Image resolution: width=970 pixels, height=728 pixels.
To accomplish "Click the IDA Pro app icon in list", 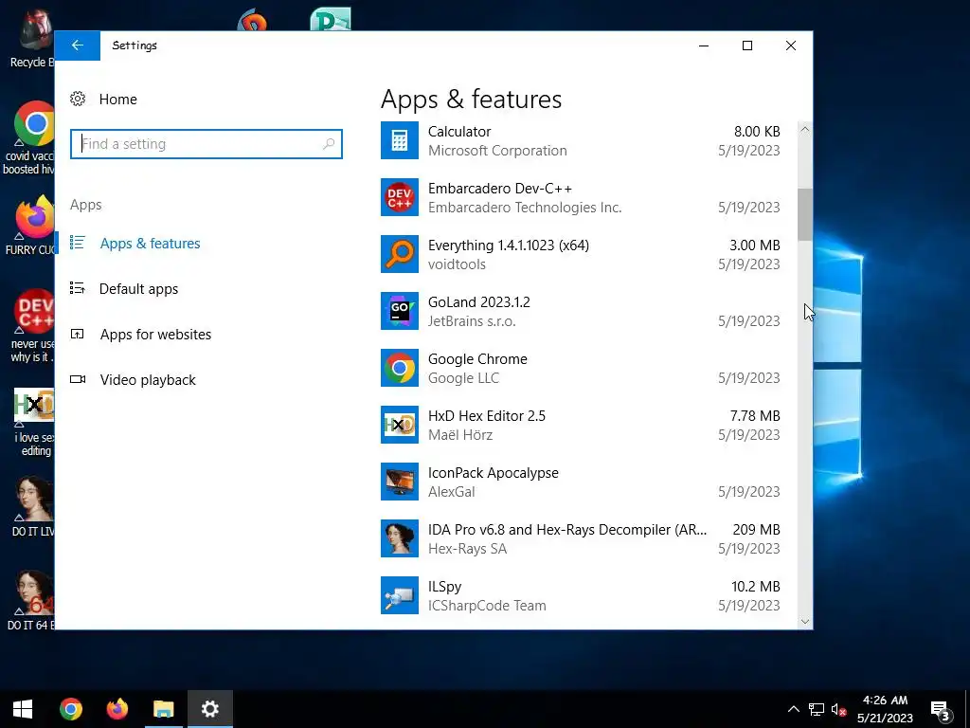I will click(400, 539).
